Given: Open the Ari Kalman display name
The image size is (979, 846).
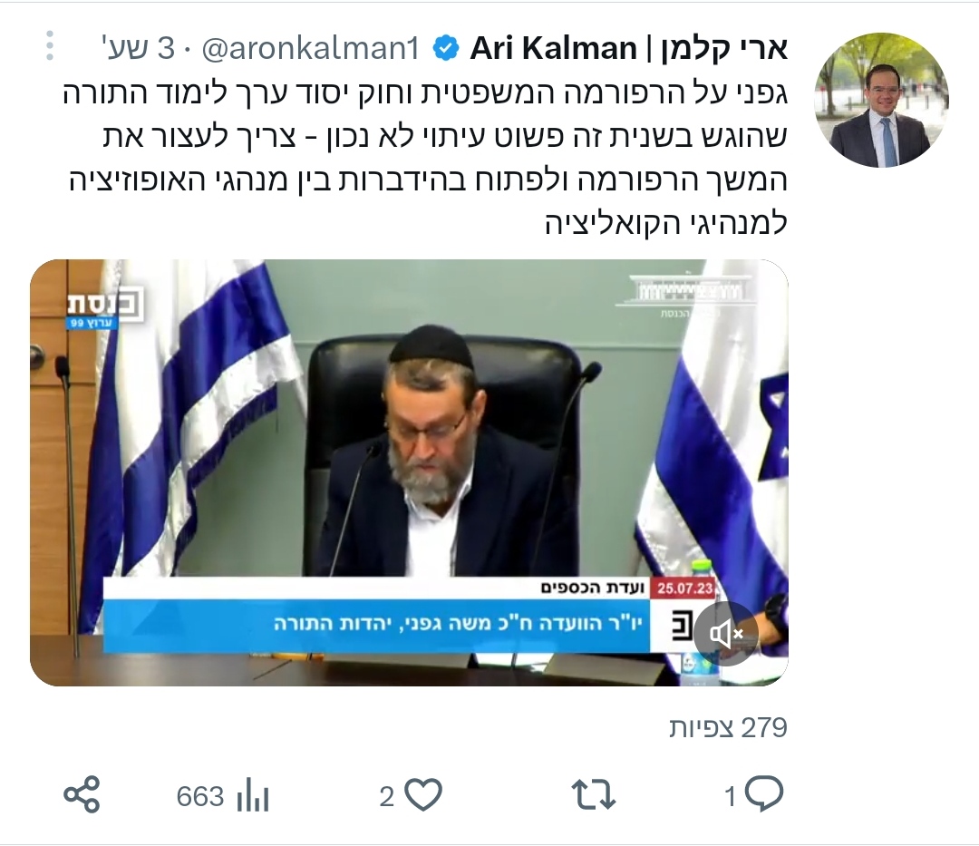Looking at the screenshot, I should point(629,48).
